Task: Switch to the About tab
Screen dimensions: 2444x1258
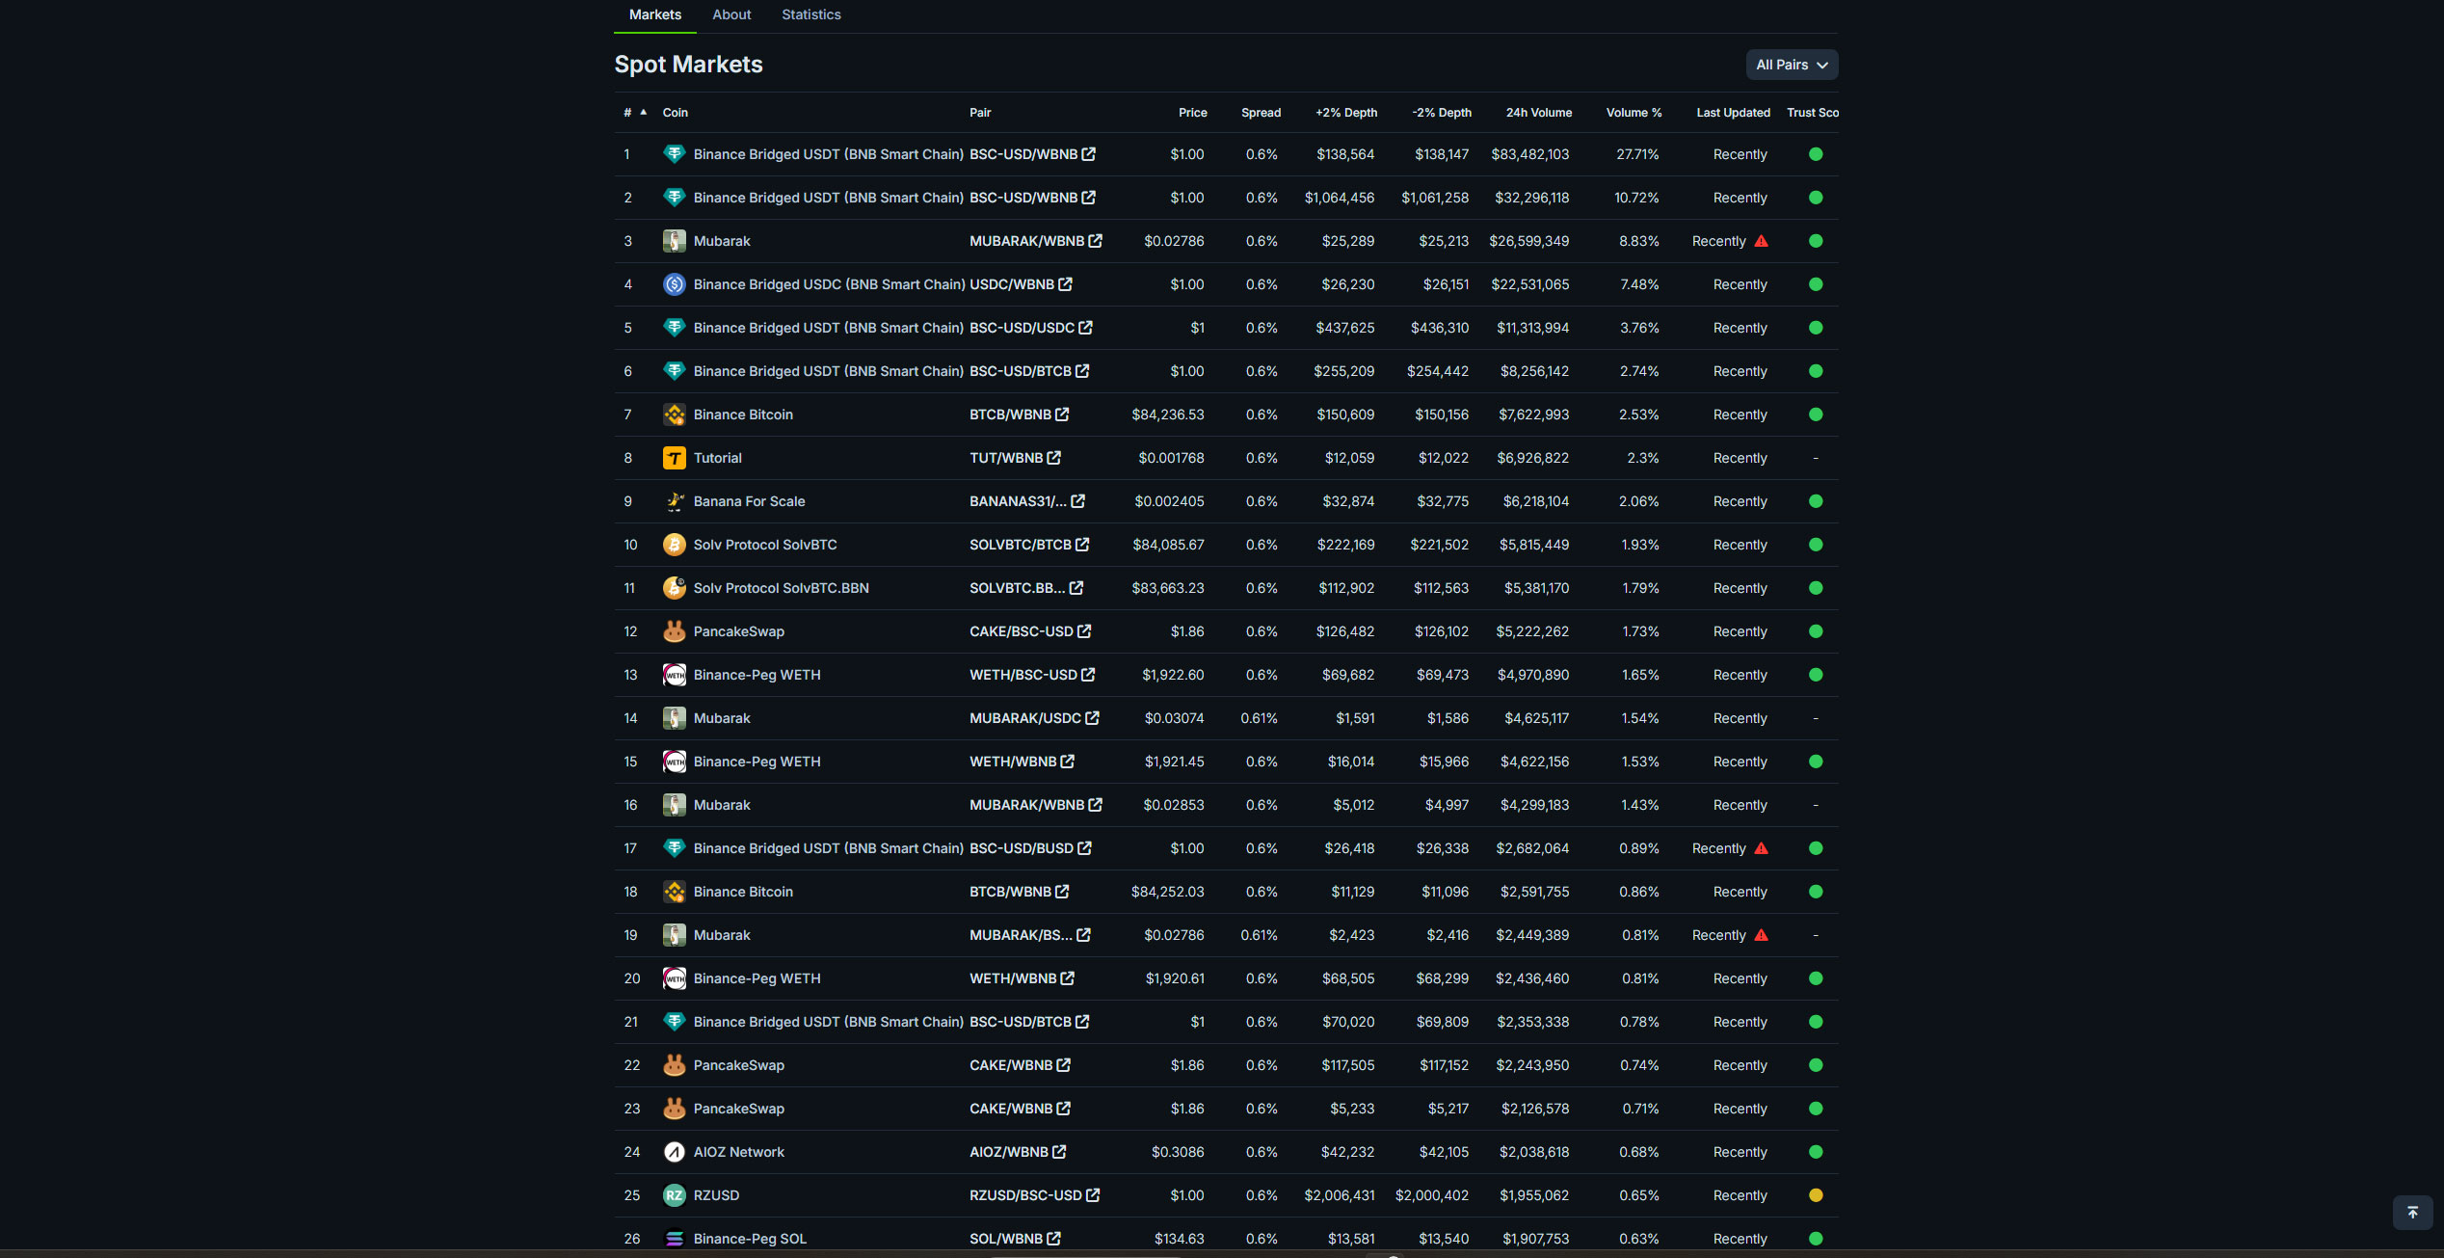Action: pos(731,14)
